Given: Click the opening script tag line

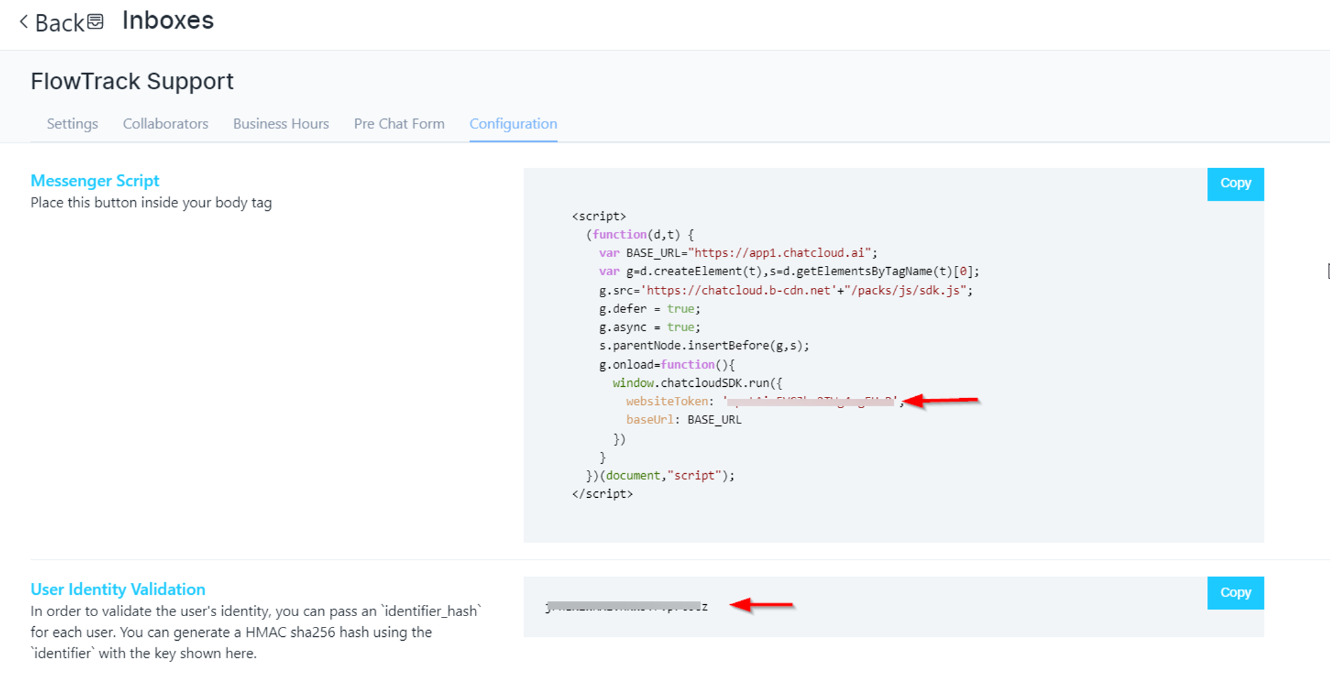Looking at the screenshot, I should tap(598, 216).
